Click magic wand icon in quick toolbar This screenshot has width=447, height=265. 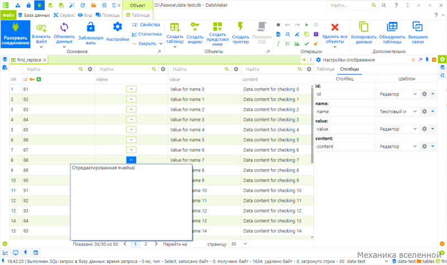coord(72,5)
